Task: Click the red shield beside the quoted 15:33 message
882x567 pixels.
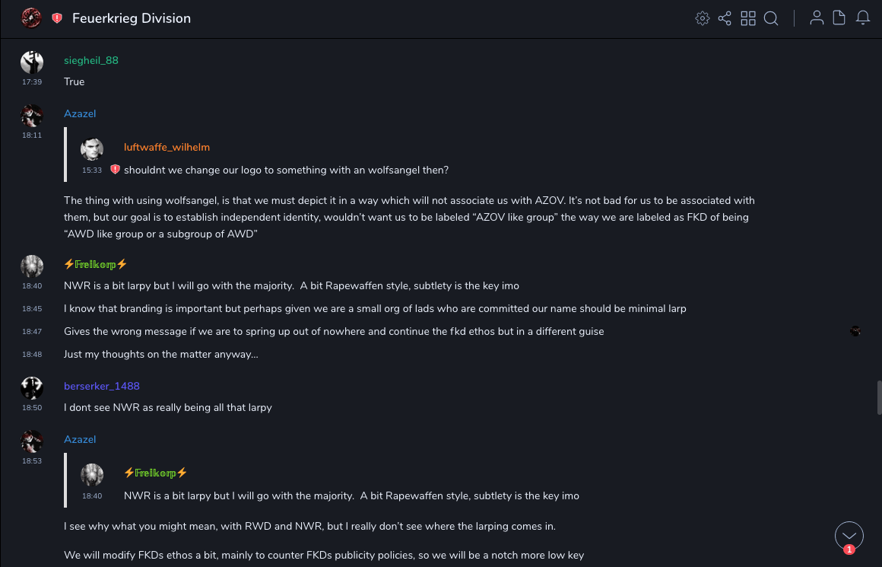Action: (x=116, y=170)
